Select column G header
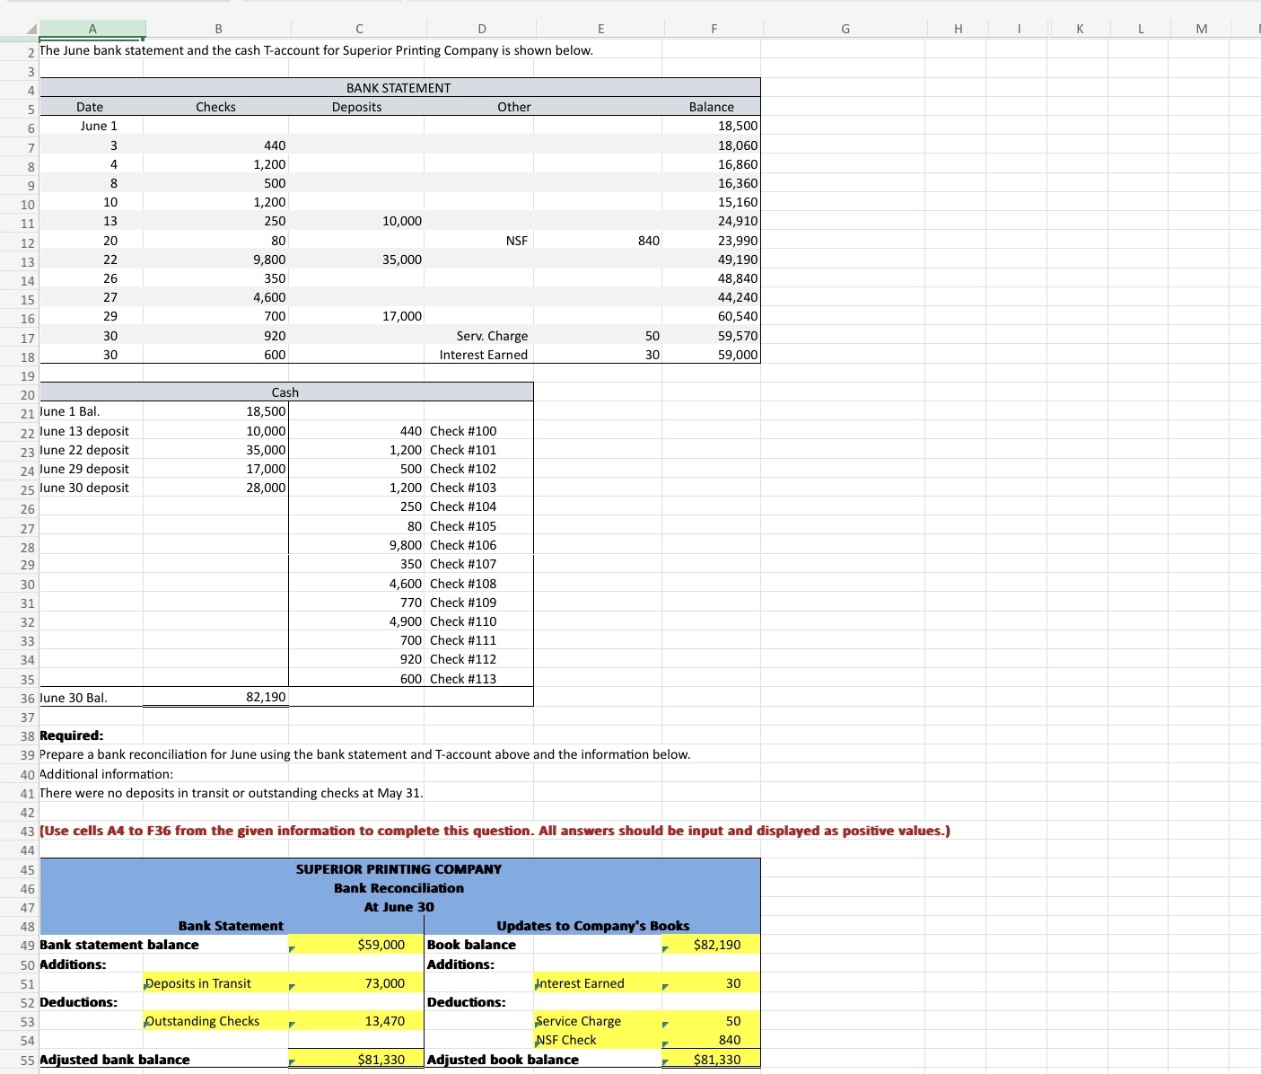This screenshot has height=1074, width=1261. click(845, 29)
